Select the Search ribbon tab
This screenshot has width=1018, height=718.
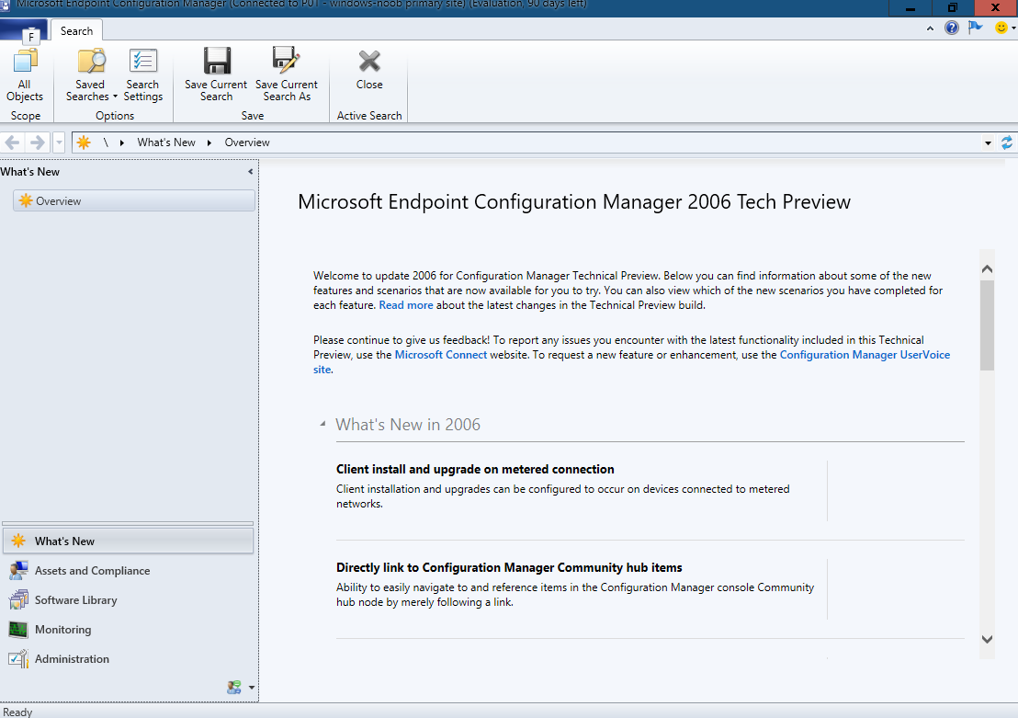(x=76, y=30)
